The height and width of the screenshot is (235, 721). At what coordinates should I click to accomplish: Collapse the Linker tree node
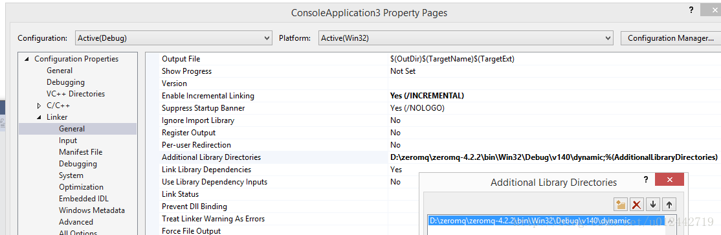[39, 117]
